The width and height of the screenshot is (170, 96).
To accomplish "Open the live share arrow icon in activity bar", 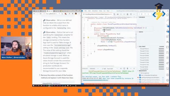I will (x=168, y=63).
